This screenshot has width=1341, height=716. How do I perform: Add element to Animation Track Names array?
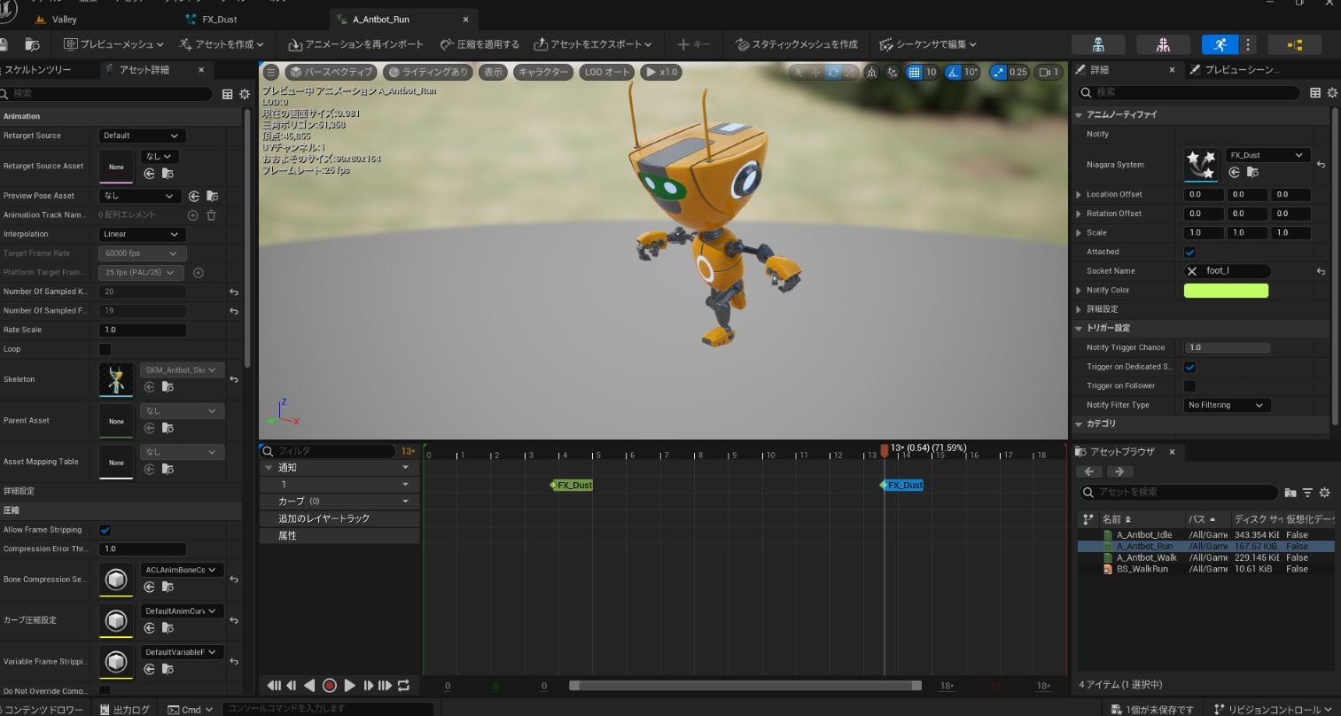tap(192, 215)
